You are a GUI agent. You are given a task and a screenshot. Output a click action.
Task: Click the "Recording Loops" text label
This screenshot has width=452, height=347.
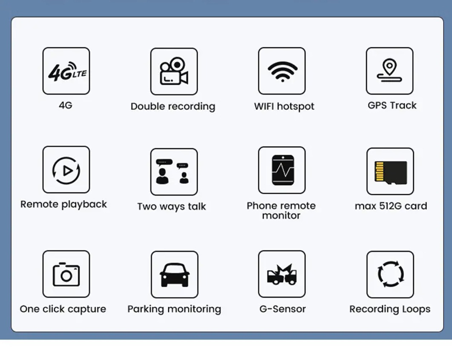pos(390,309)
